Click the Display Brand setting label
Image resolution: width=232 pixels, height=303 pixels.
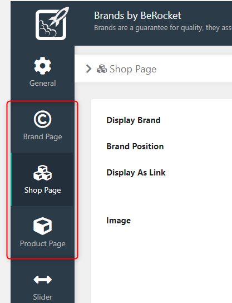(x=134, y=120)
